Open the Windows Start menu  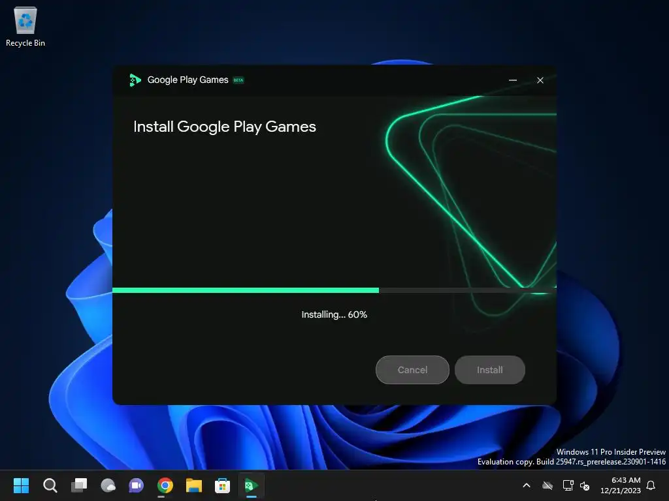[21, 485]
